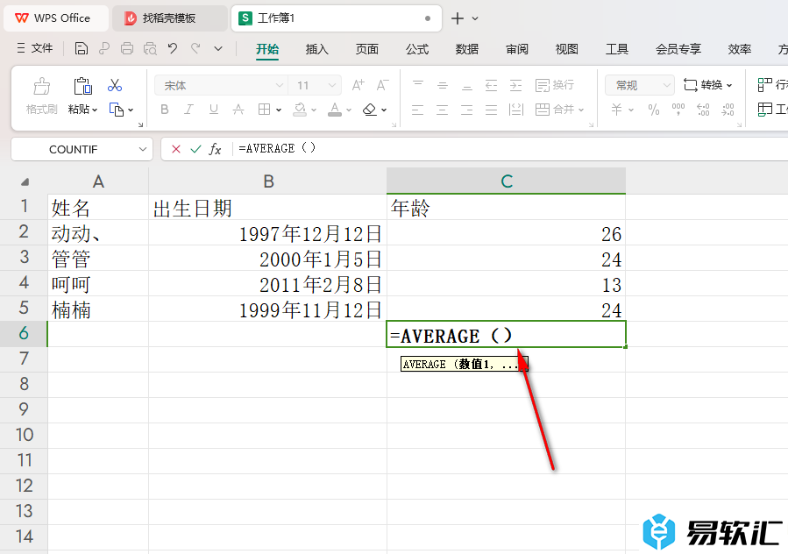Click the Borders icon
The image size is (788, 554).
pyautogui.click(x=265, y=109)
